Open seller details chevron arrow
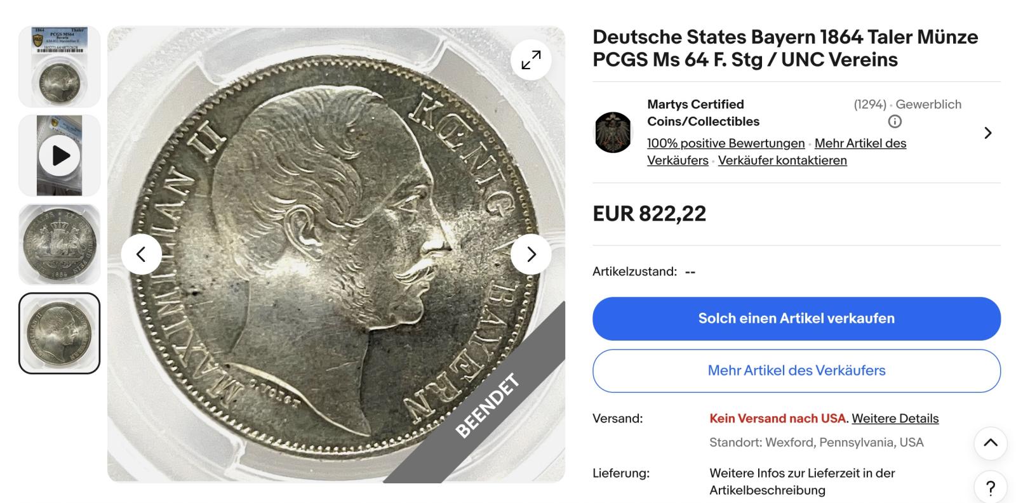1016x503 pixels. (987, 133)
